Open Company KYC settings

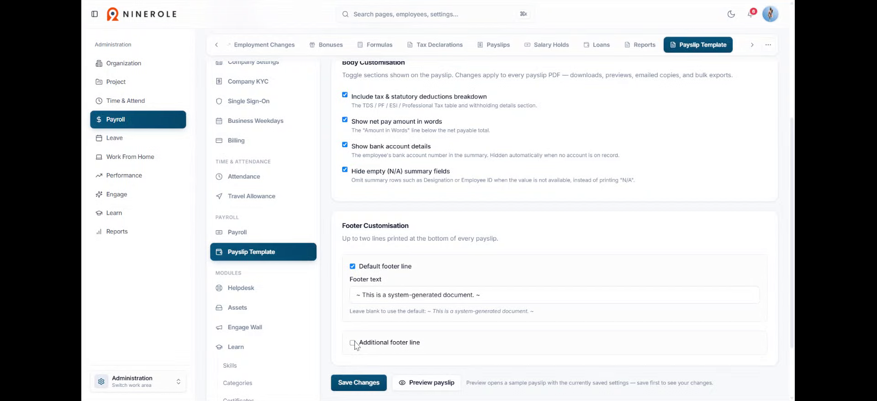click(x=263, y=81)
